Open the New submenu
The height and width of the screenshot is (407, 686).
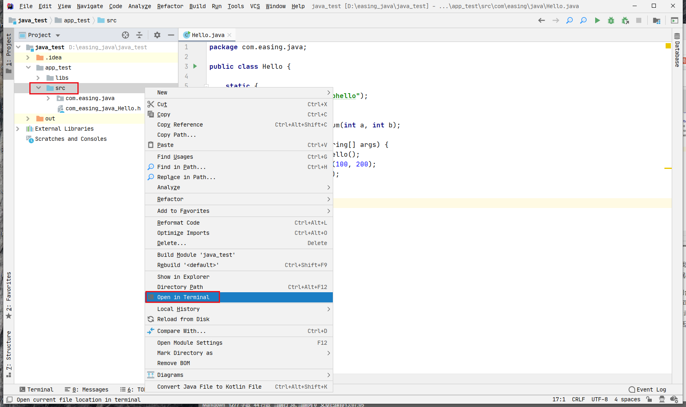coord(239,92)
